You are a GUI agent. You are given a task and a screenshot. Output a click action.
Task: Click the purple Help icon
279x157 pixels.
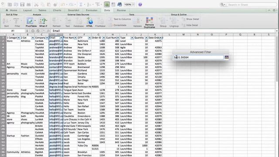tap(140, 5)
